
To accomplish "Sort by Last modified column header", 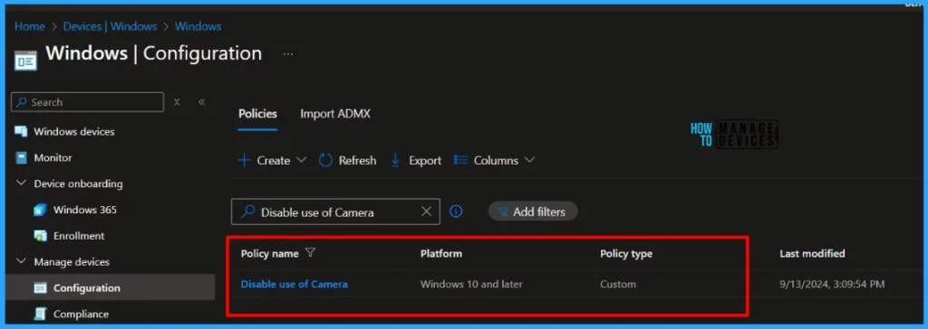I will pos(812,254).
